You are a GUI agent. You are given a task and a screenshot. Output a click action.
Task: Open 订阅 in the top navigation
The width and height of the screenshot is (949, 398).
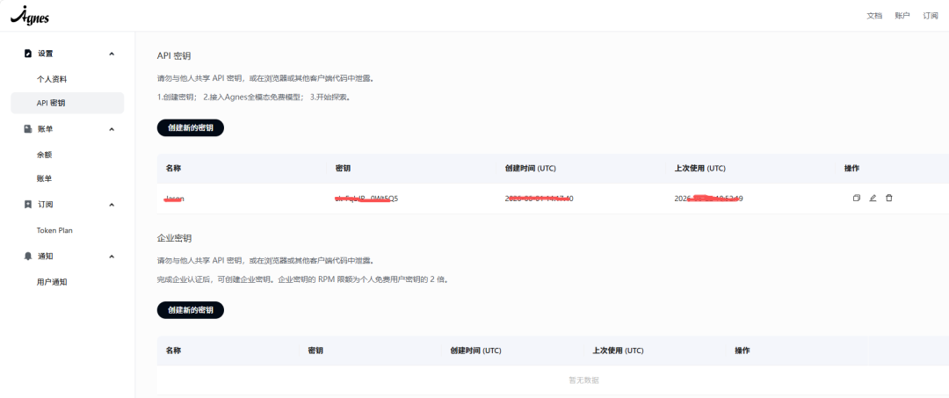[931, 16]
